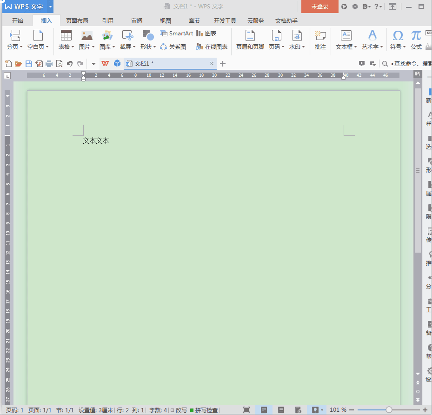The height and width of the screenshot is (415, 432).
Task: Expand the 水印 dropdown arrow
Action: tap(303, 47)
